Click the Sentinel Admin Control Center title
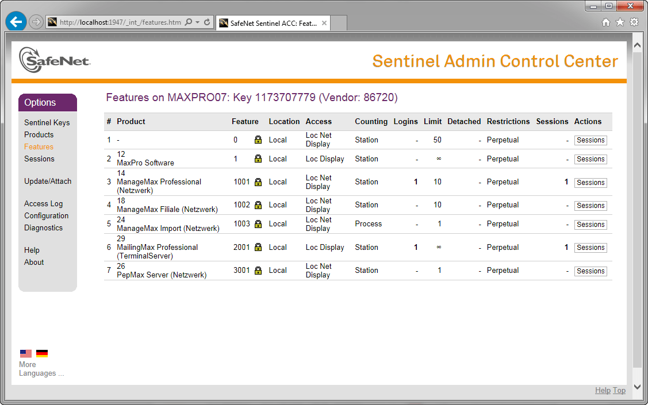648x405 pixels. pos(495,61)
